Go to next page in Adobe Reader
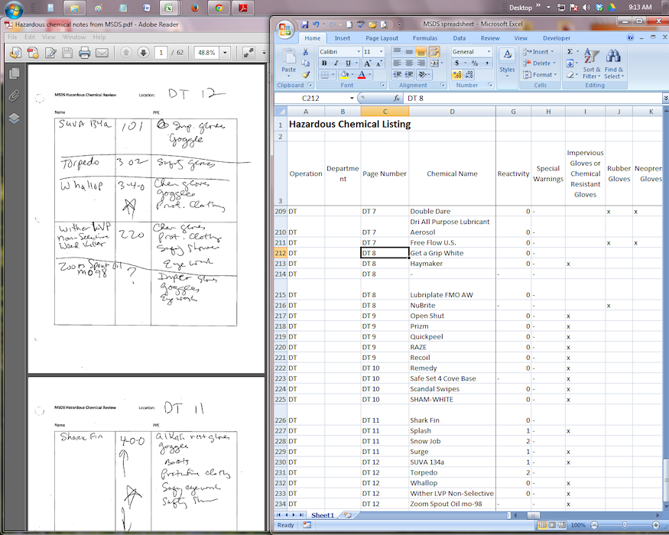Image resolution: width=669 pixels, height=535 pixels. [144, 53]
